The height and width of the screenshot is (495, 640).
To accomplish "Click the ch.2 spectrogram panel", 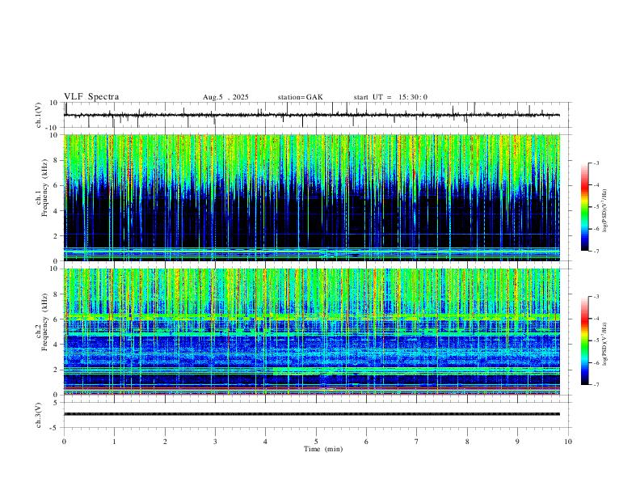I will [312, 332].
